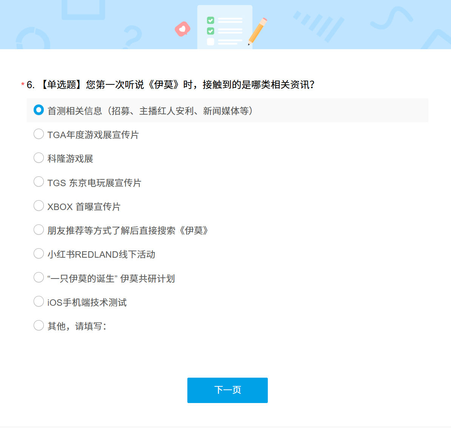Click the orange pencil icon in banner
Viewport: 451px width, 428px height.
[x=257, y=31]
